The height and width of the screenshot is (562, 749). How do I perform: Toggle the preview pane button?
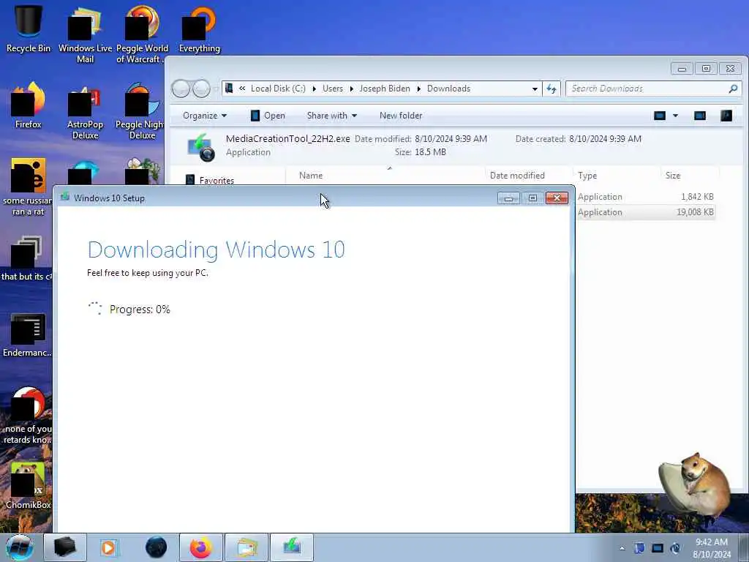(x=700, y=116)
